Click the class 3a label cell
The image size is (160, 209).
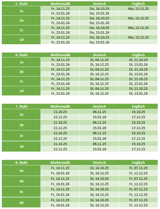coord(21,114)
